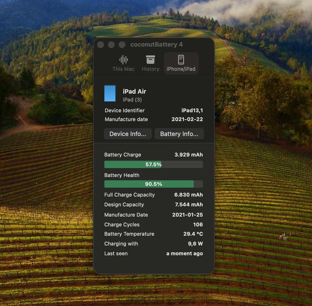Image resolution: width=312 pixels, height=306 pixels.
Task: Open the Device Info... button
Action: 128,134
